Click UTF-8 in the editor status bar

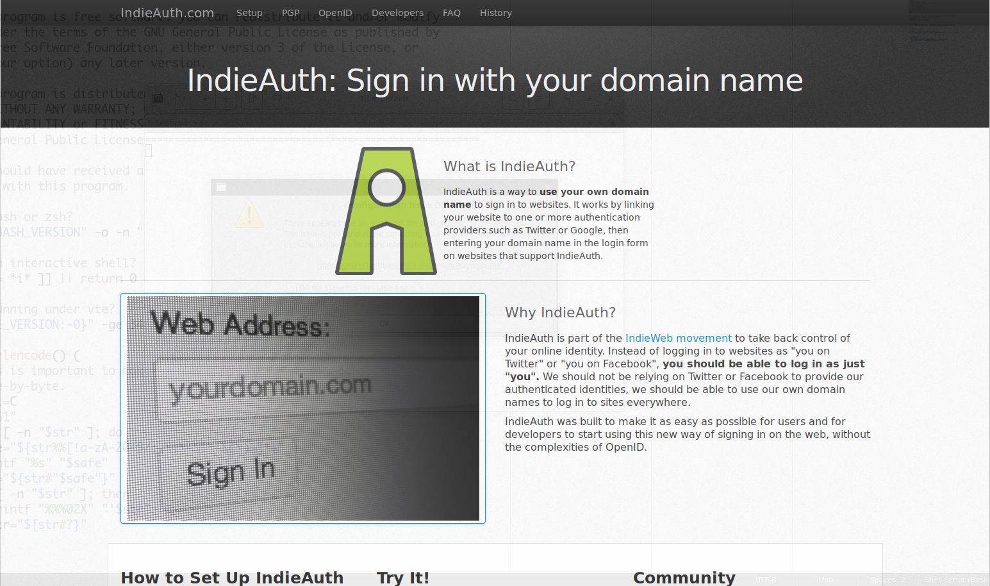tap(766, 579)
